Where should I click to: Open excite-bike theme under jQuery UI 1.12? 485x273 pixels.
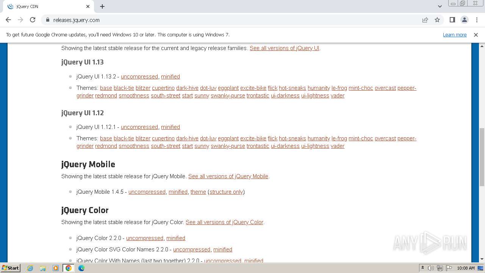click(253, 138)
